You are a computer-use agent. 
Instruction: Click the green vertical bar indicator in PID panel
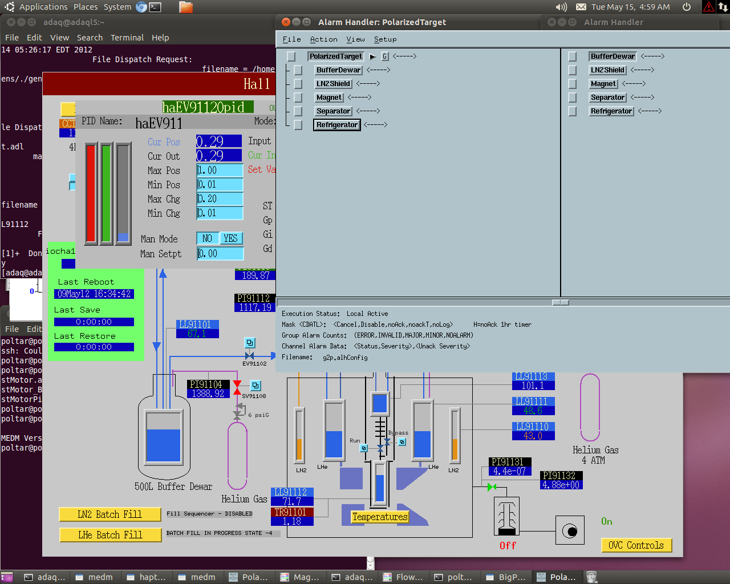tap(106, 194)
